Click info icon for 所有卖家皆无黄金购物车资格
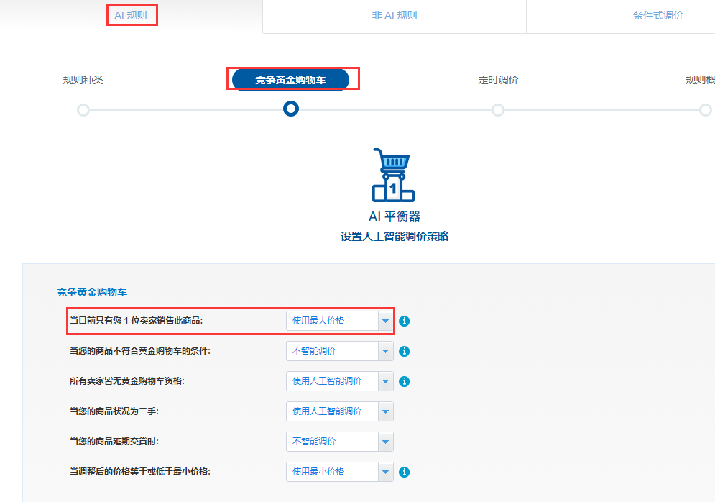Image resolution: width=715 pixels, height=502 pixels. point(404,381)
